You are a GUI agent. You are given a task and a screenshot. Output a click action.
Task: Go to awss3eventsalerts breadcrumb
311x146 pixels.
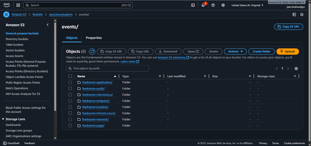(61, 15)
